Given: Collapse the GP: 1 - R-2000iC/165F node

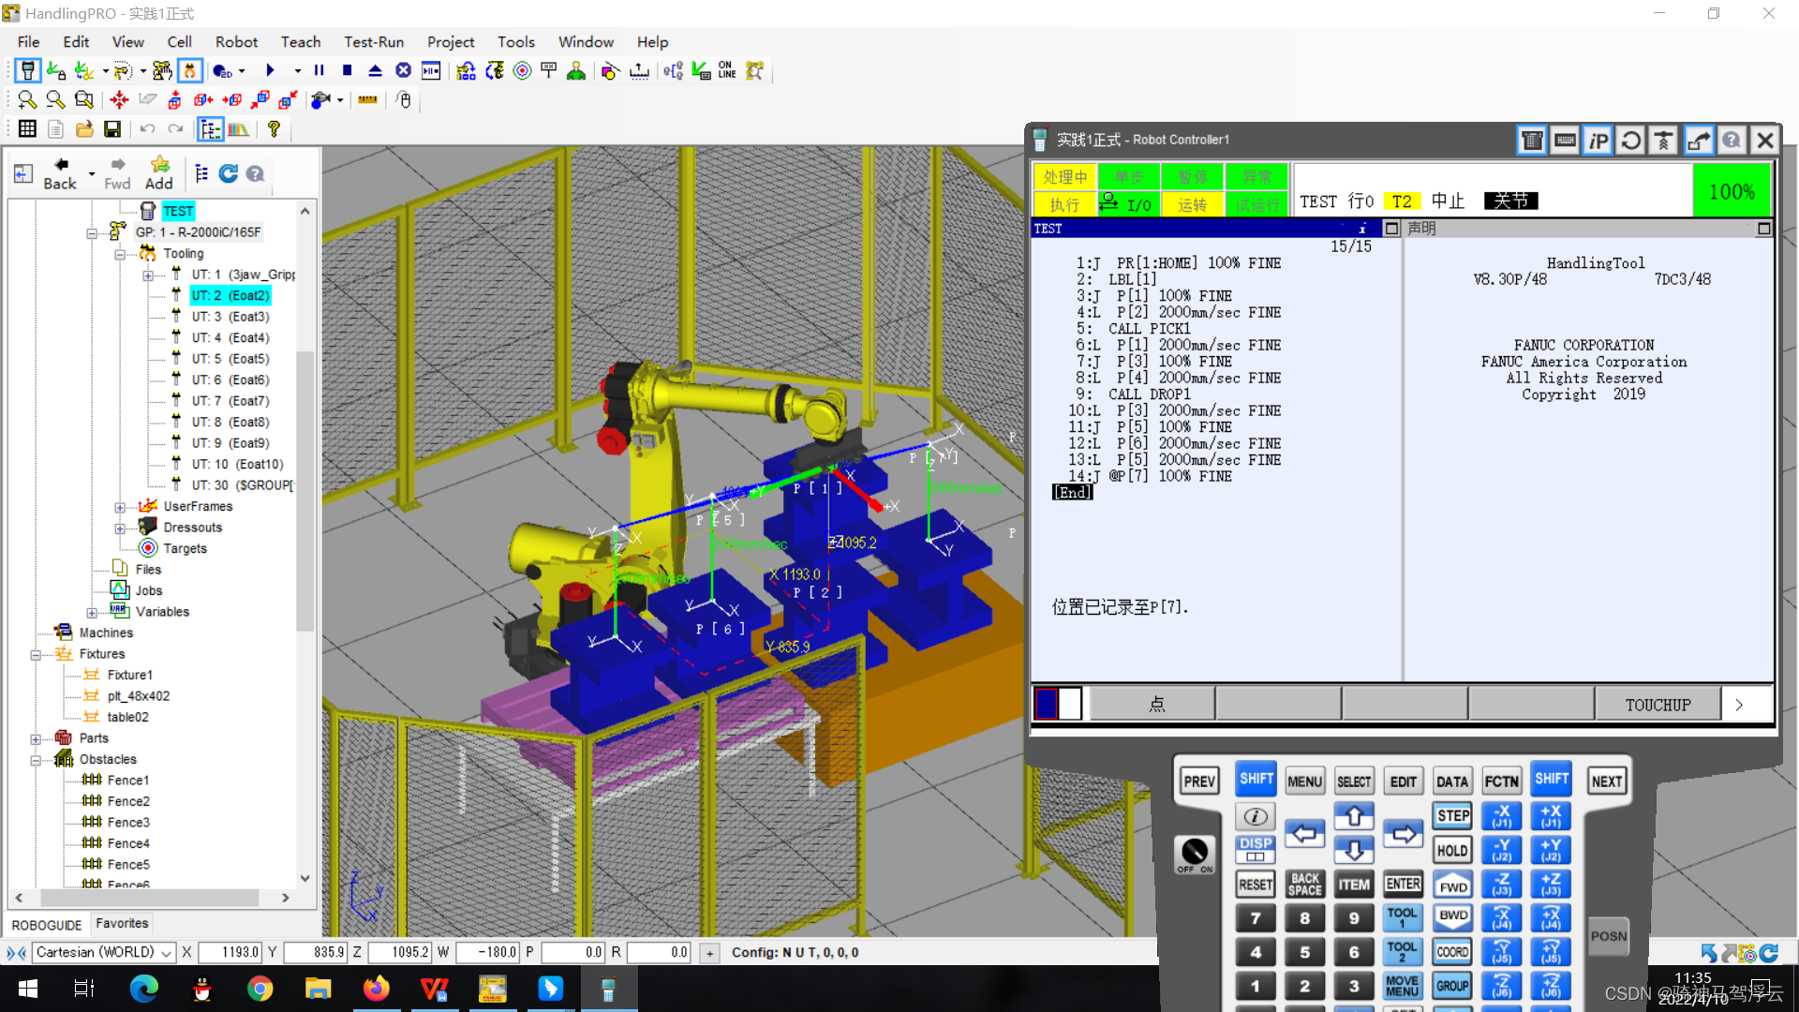Looking at the screenshot, I should (x=92, y=232).
